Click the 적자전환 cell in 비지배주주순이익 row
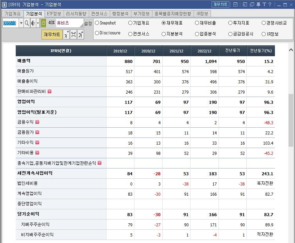The height and width of the screenshot is (243, 295). click(265, 234)
